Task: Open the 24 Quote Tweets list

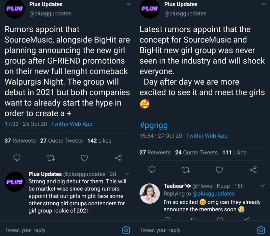Action: coord(196,152)
